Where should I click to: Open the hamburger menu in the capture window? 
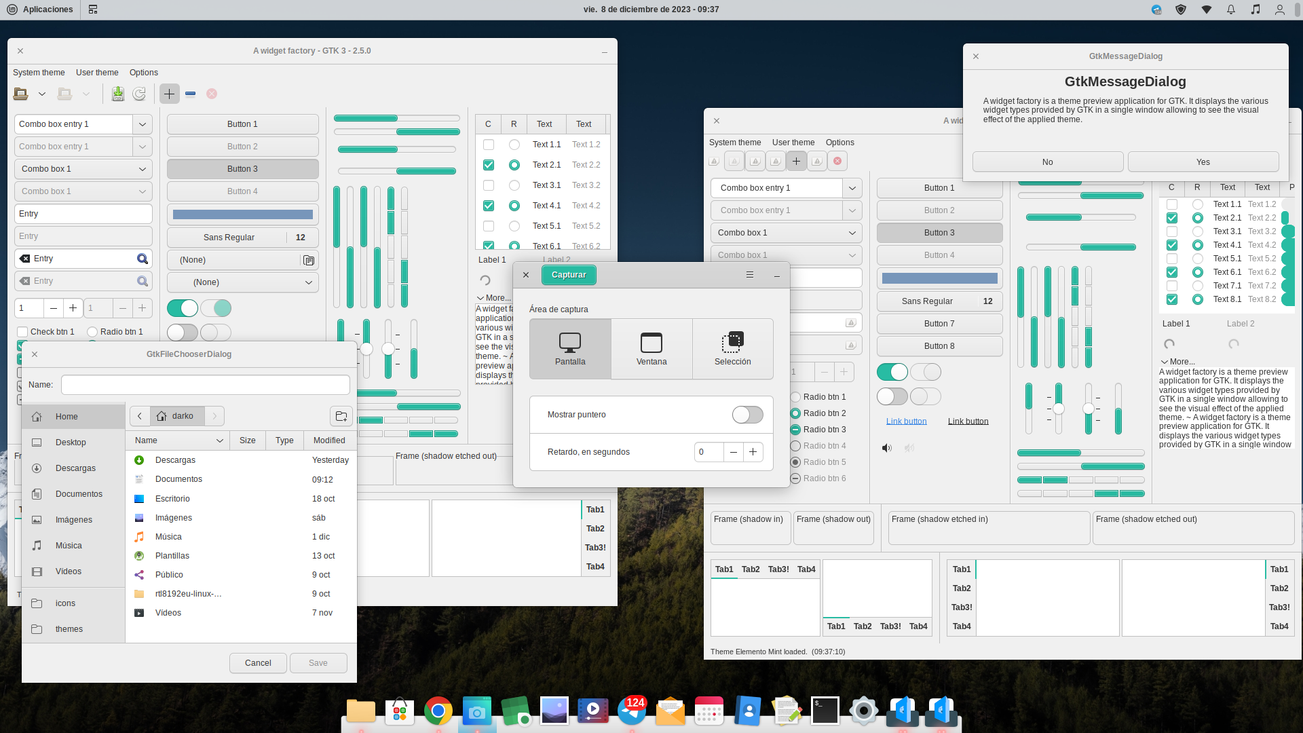click(x=750, y=275)
